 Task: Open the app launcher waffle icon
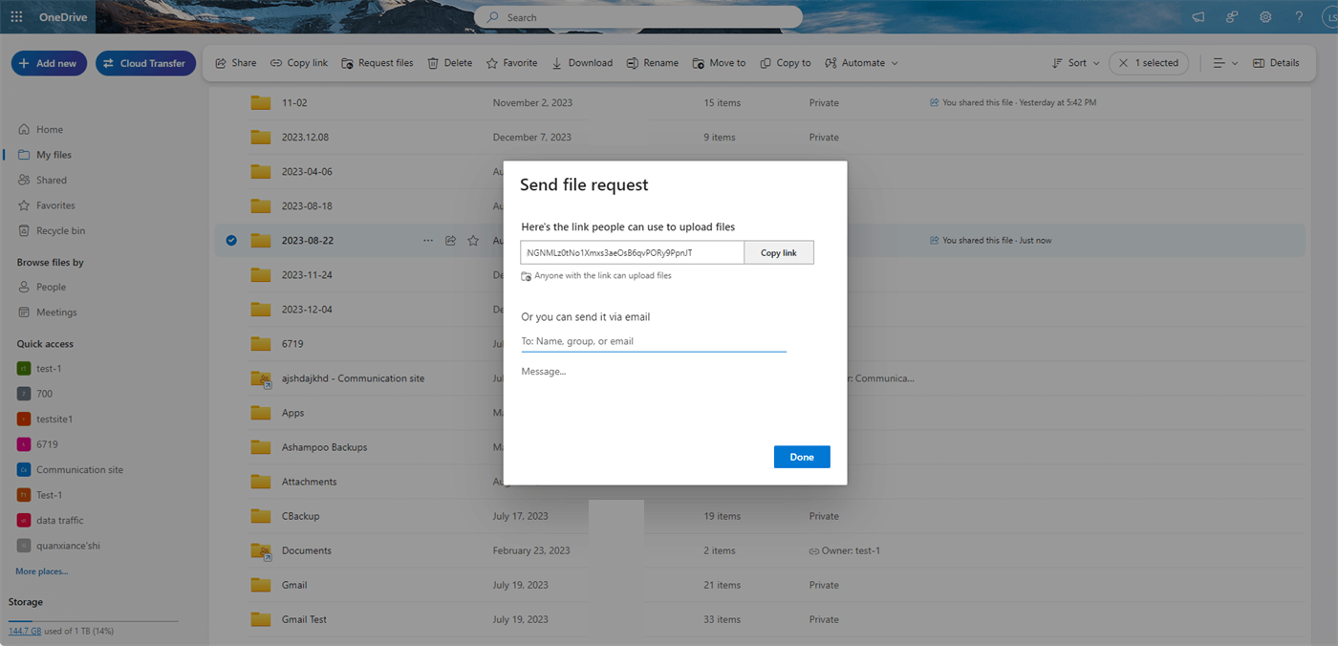(x=16, y=17)
